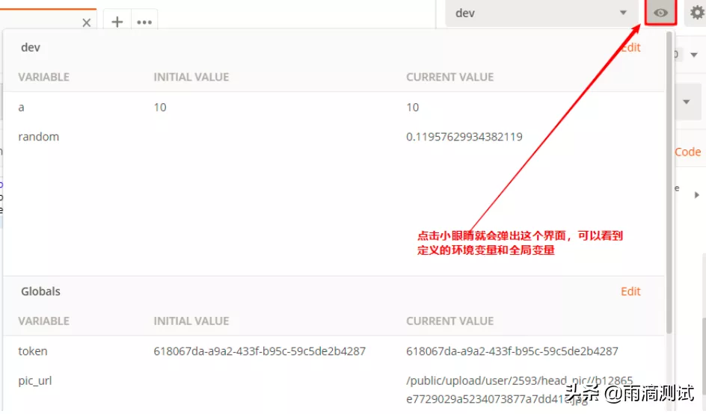
Task: Select the random current value 0.11957629934382119
Action: 464,137
